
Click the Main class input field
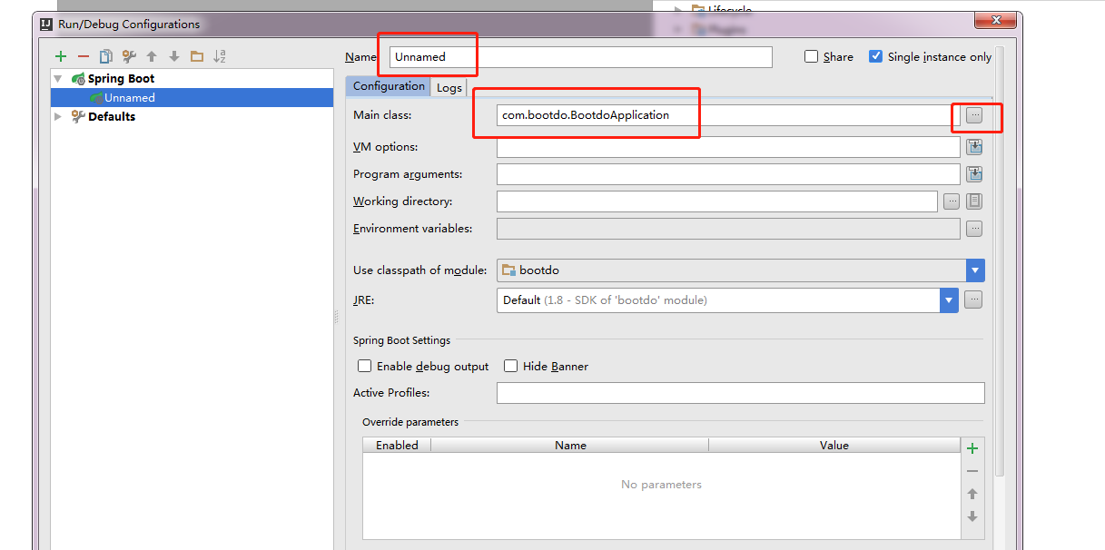coord(728,115)
